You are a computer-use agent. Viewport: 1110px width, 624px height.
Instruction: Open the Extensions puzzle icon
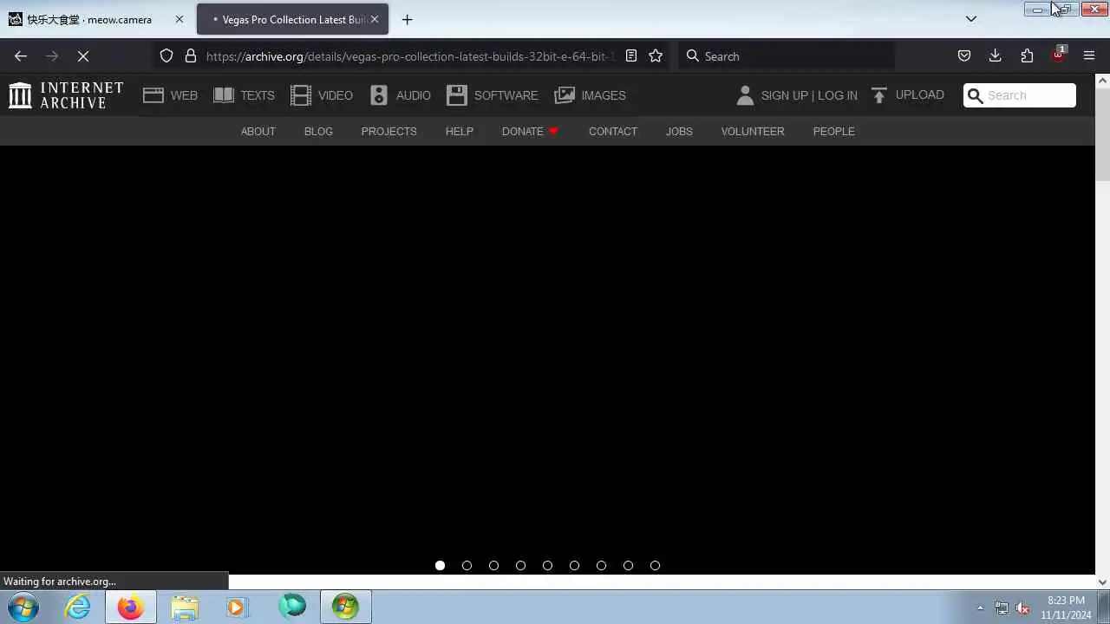click(x=1027, y=56)
